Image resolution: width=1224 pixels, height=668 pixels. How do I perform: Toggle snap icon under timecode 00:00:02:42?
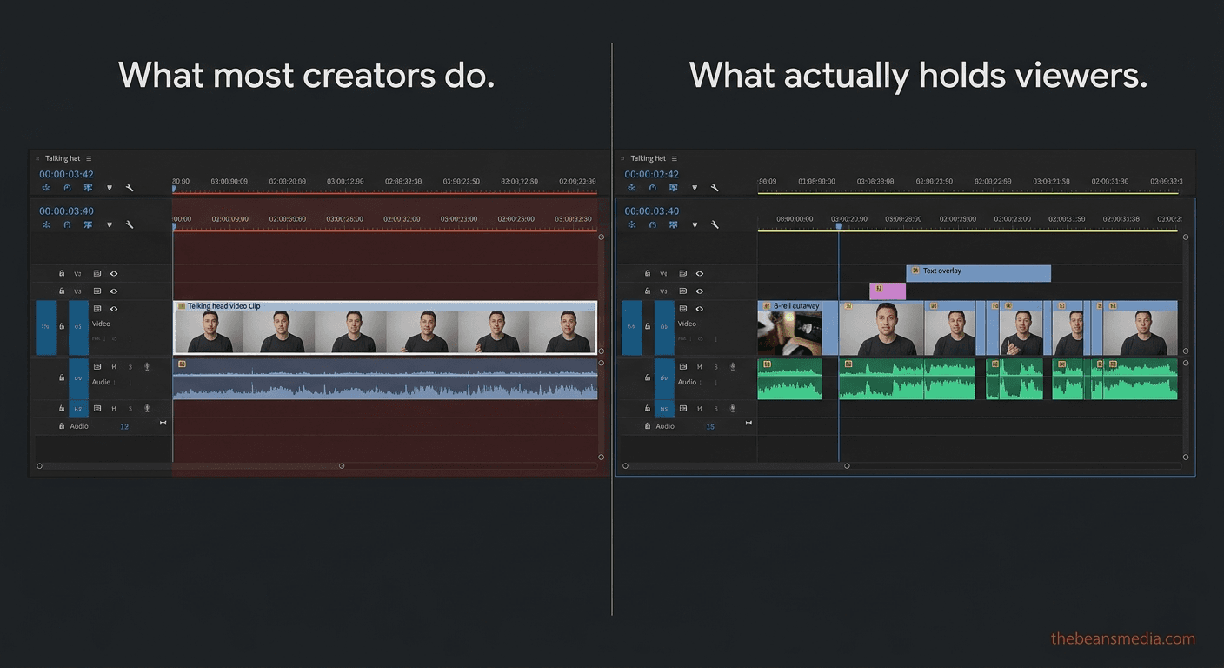632,188
